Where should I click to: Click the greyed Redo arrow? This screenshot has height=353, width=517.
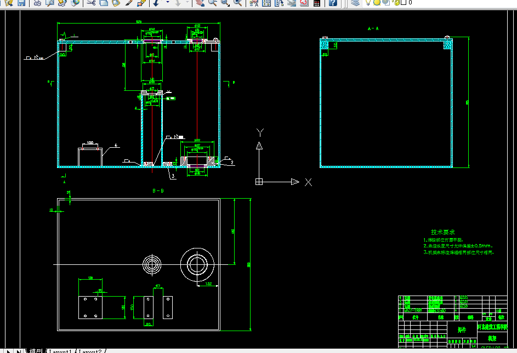(x=178, y=3)
